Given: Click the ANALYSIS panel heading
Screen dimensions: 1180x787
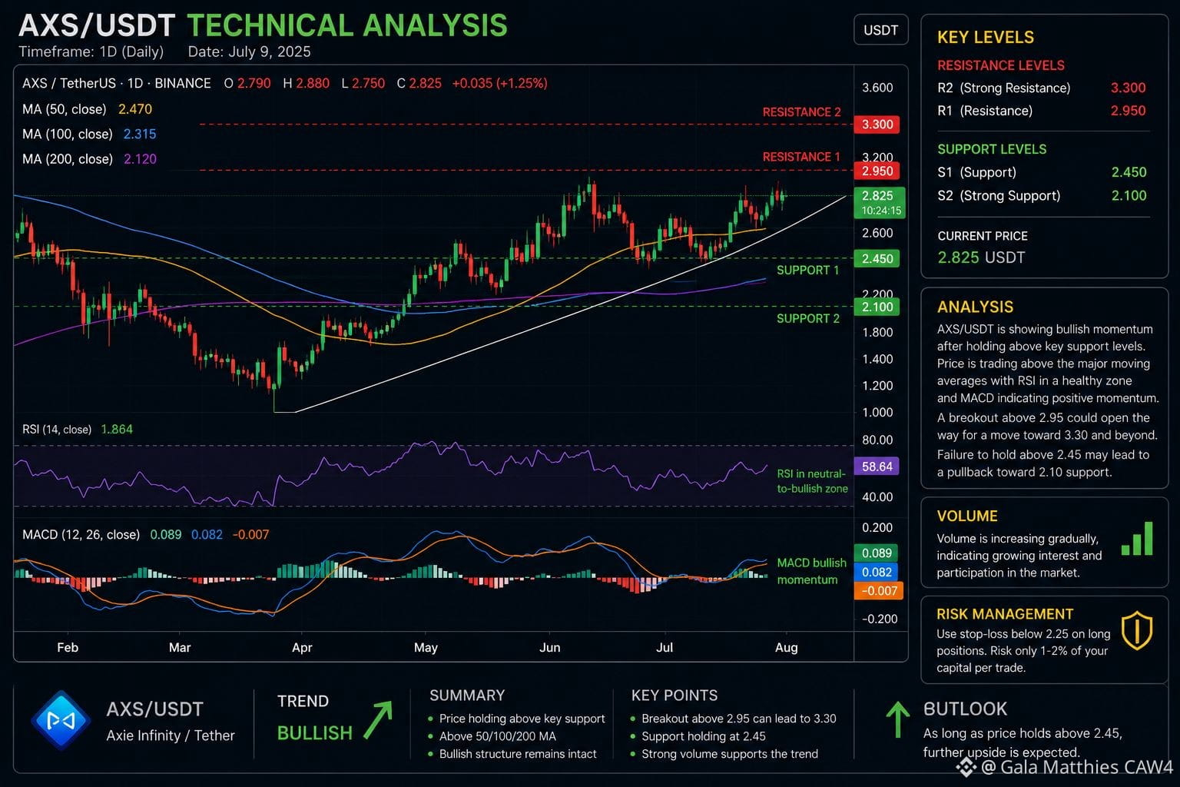Looking at the screenshot, I should pyautogui.click(x=975, y=307).
